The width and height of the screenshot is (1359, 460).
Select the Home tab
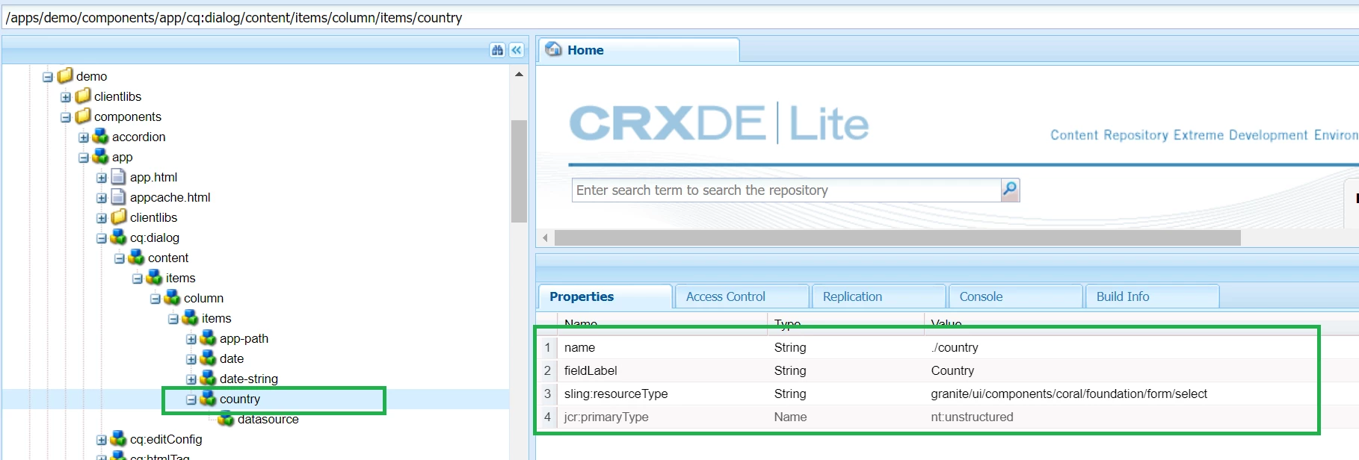[x=639, y=50]
